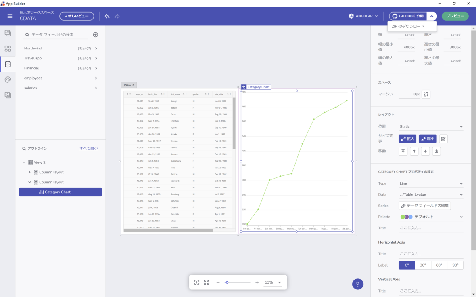Click the redo arrow icon

click(117, 16)
